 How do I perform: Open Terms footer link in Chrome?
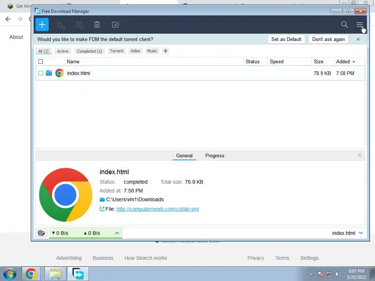coord(282,258)
